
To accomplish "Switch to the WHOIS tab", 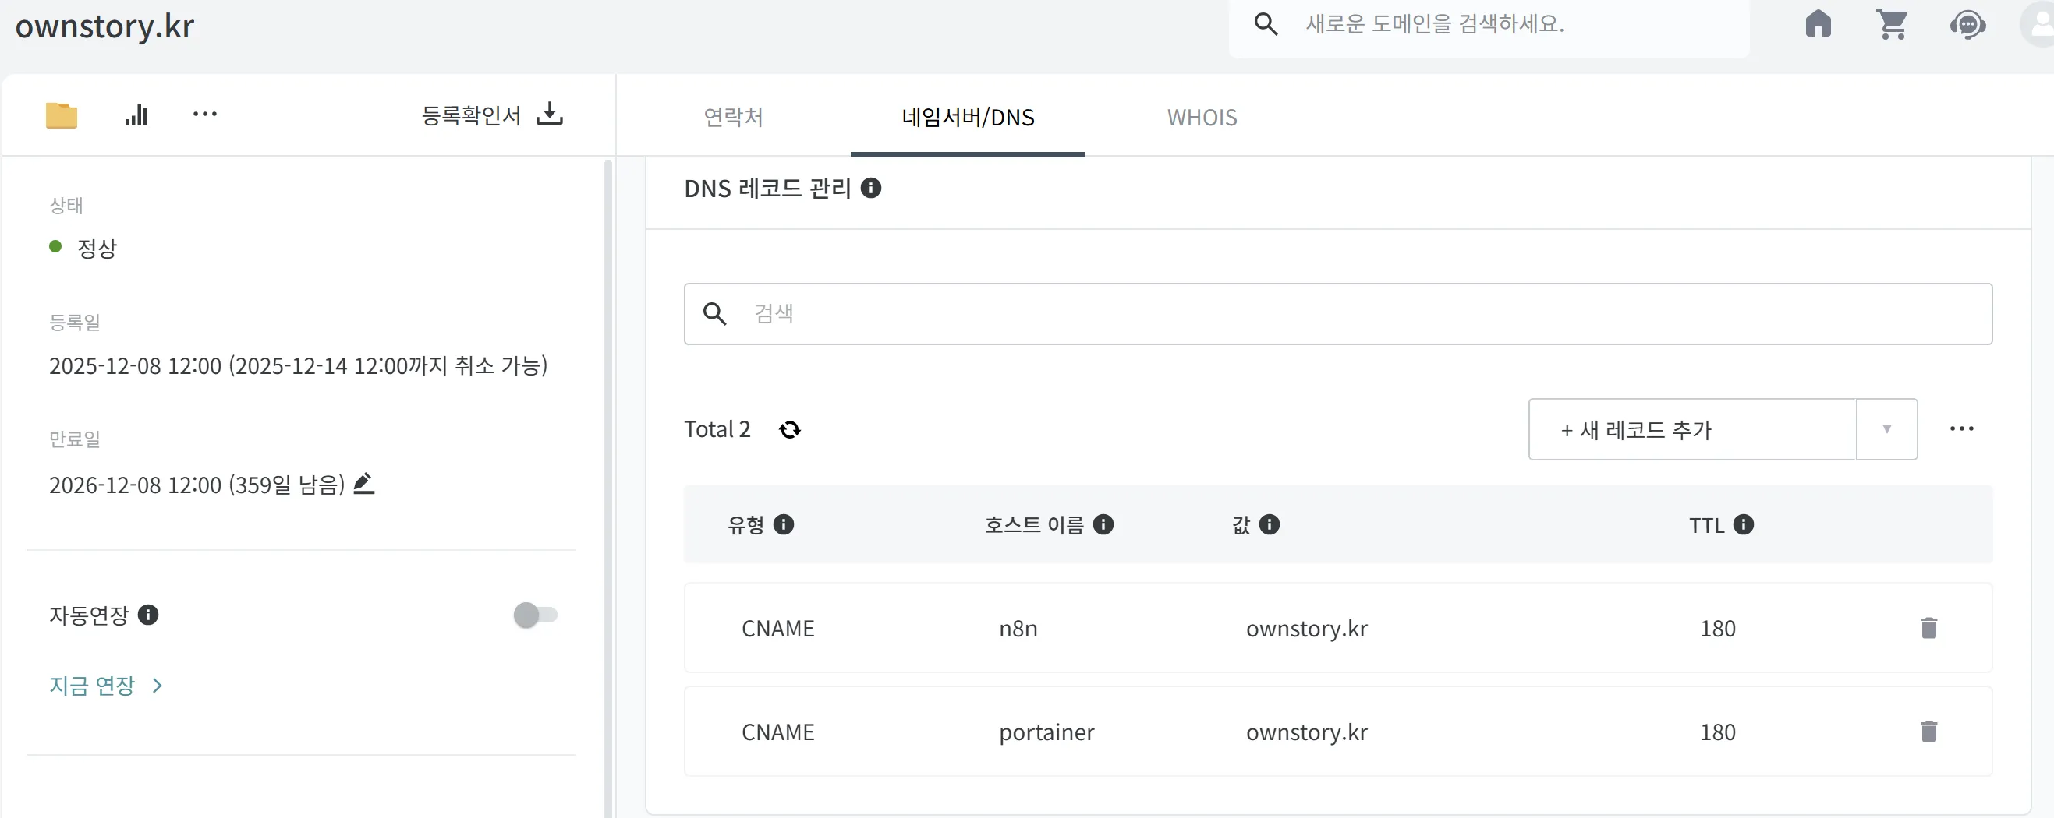I will (x=1202, y=118).
